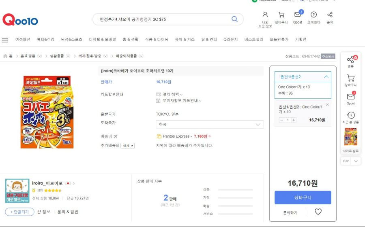Open Q라운지 menu item
The height and width of the screenshot is (227, 365).
[231, 40]
